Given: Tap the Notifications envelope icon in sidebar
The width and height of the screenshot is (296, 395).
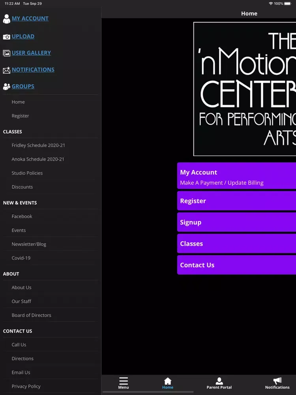Looking at the screenshot, I should tap(7, 70).
